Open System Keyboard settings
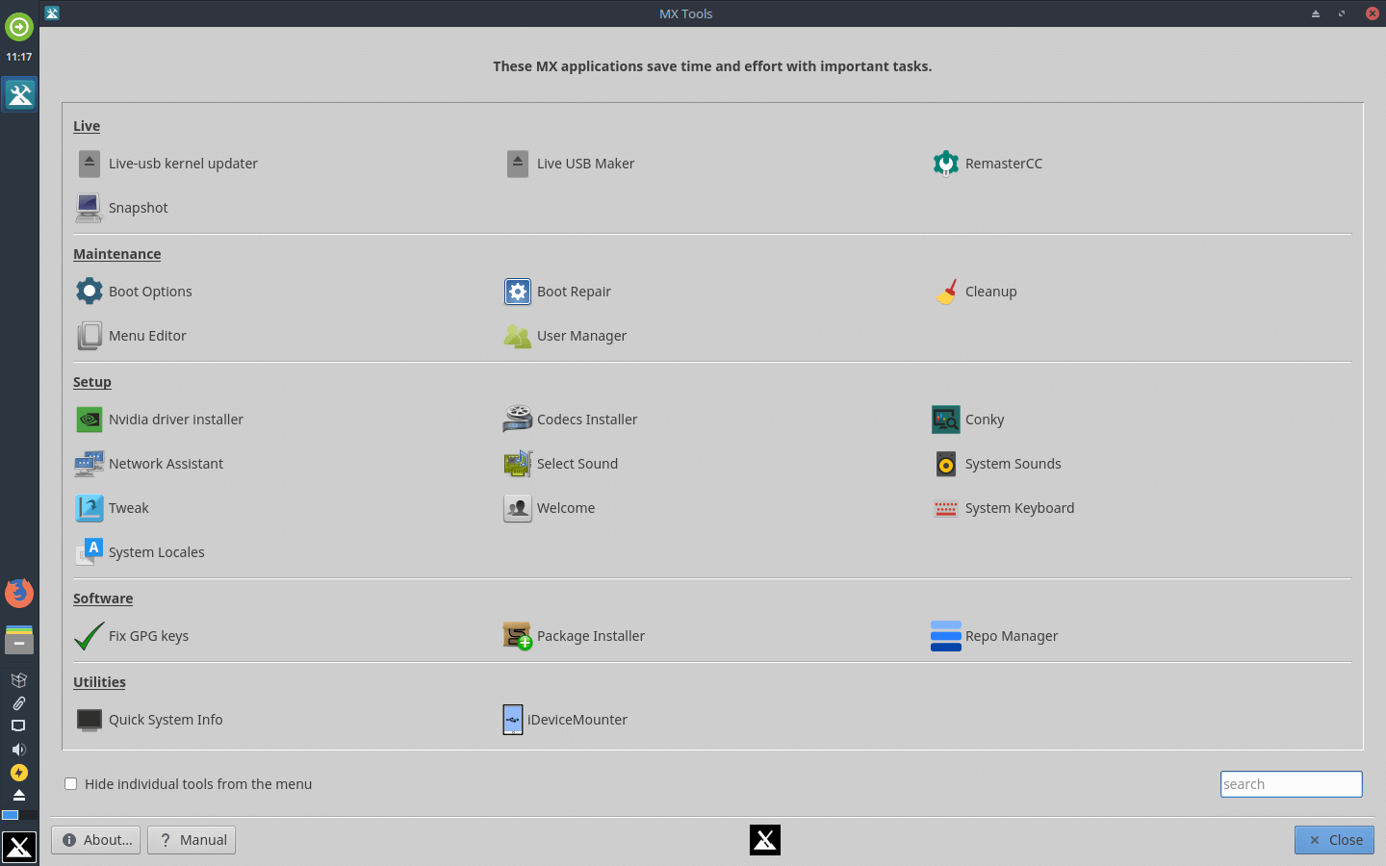Viewport: 1386px width, 866px height. point(1004,508)
